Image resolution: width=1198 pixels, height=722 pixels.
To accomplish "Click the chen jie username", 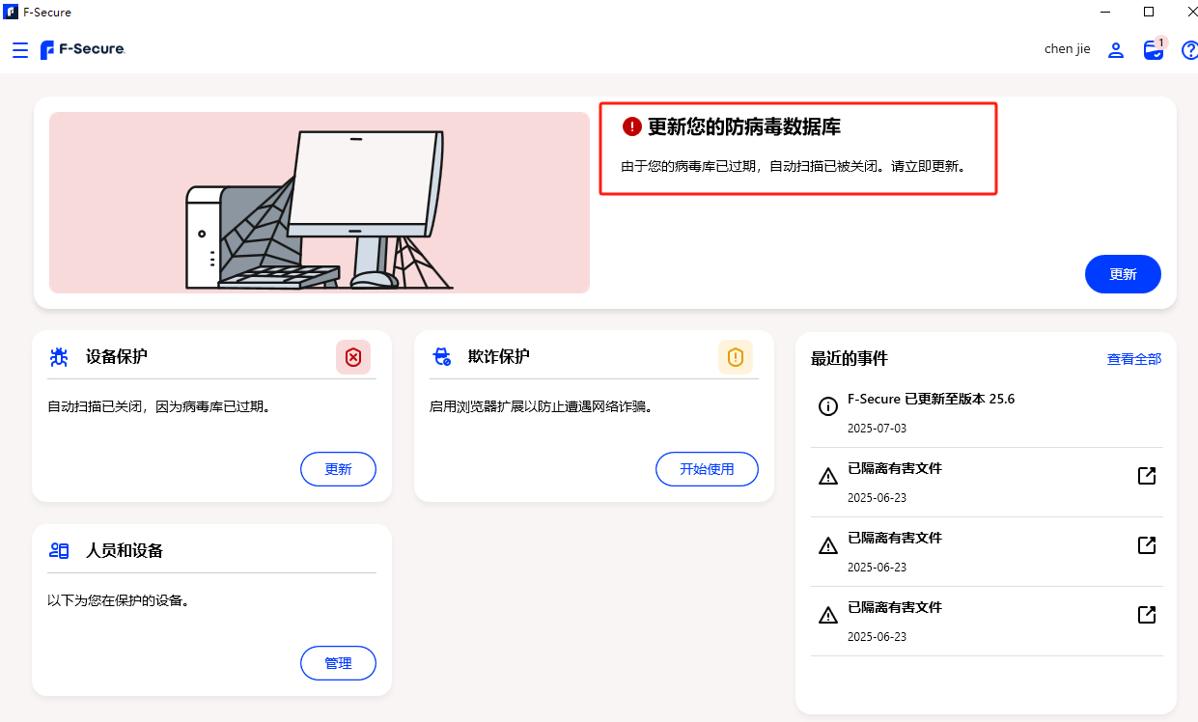I will click(x=1068, y=49).
